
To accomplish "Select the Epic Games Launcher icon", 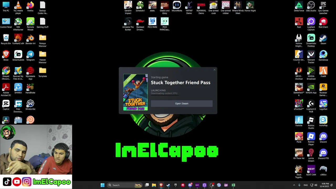I will pyautogui.click(x=323, y=8).
